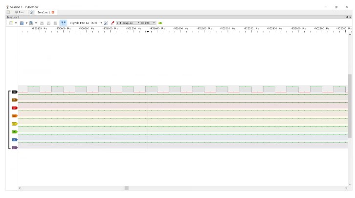
Task: Expand the new view dropdown arrow
Action: point(16,23)
